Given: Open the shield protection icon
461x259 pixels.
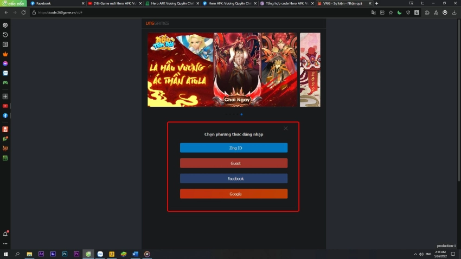Looking at the screenshot, I should (408, 12).
